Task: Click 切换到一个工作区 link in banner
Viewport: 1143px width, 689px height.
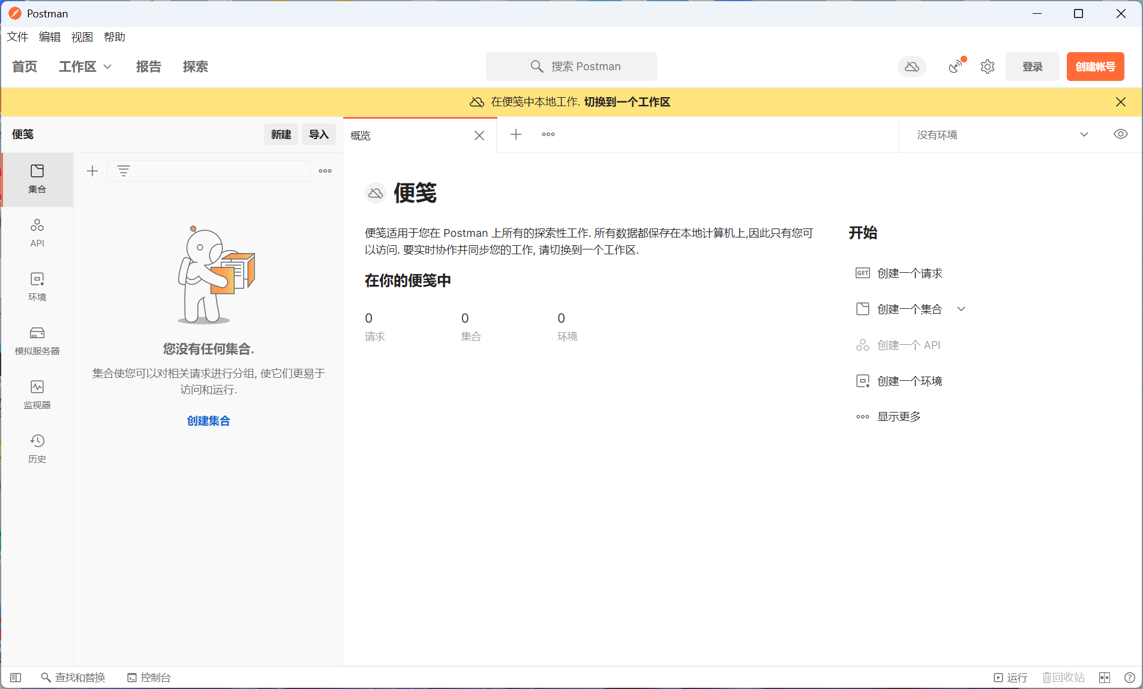Action: tap(627, 102)
